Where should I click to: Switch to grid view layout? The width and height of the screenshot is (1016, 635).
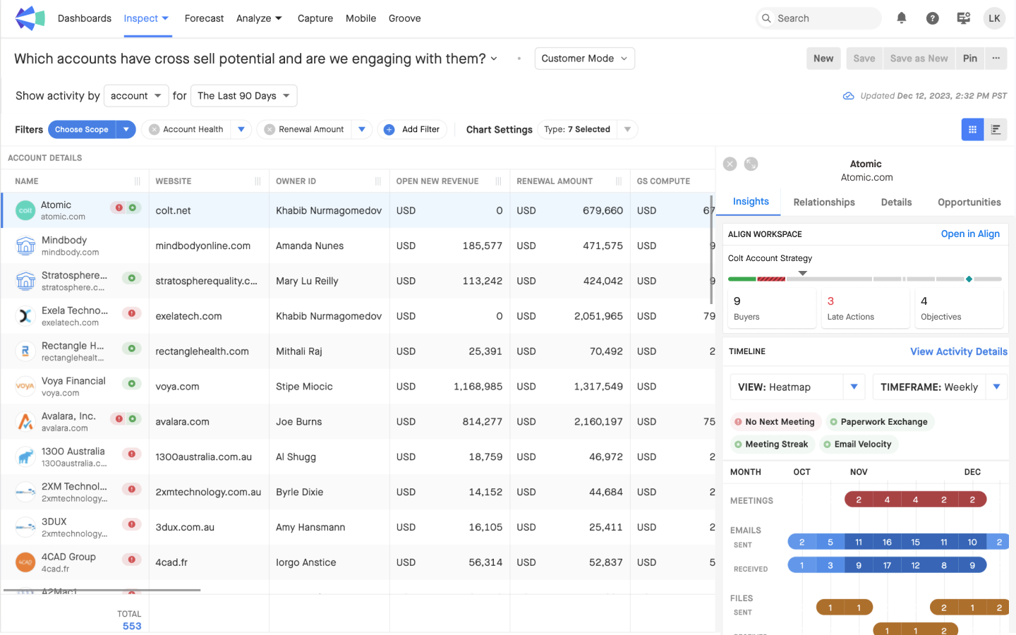pos(972,129)
